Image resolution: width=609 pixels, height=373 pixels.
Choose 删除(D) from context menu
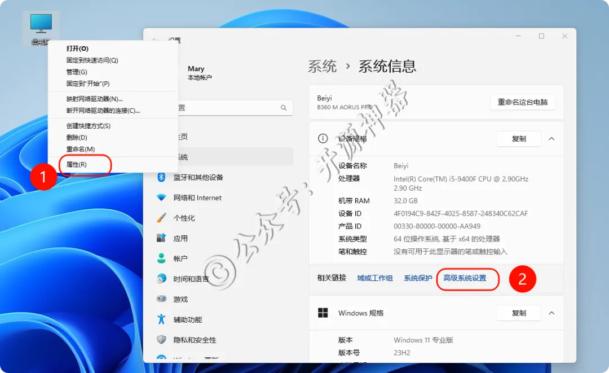tap(77, 138)
